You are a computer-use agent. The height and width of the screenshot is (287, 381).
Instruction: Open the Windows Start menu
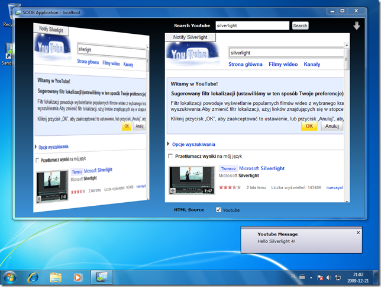tap(10, 278)
